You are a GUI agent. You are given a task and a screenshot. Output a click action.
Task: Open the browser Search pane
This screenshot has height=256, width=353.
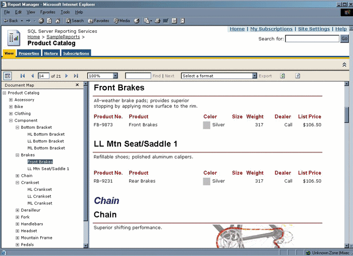pos(75,21)
